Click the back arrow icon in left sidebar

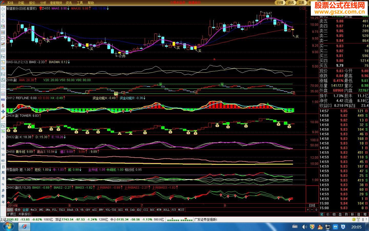3,9
